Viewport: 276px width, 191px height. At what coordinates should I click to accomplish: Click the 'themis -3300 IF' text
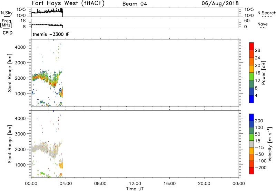(51, 34)
